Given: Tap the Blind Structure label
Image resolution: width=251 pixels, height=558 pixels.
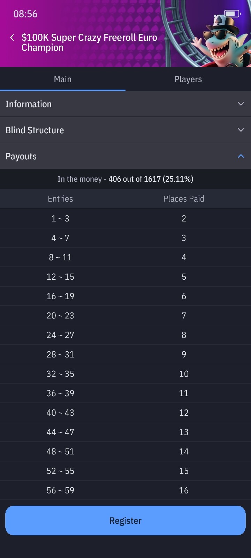Looking at the screenshot, I should [35, 130].
